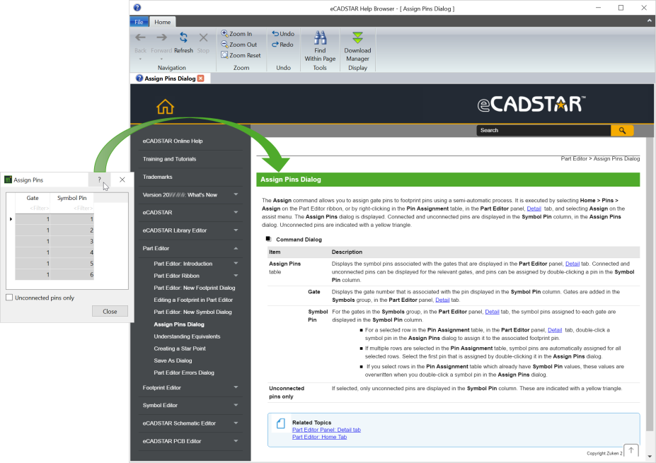Open Training and Tutorials in sidebar

pos(169,159)
